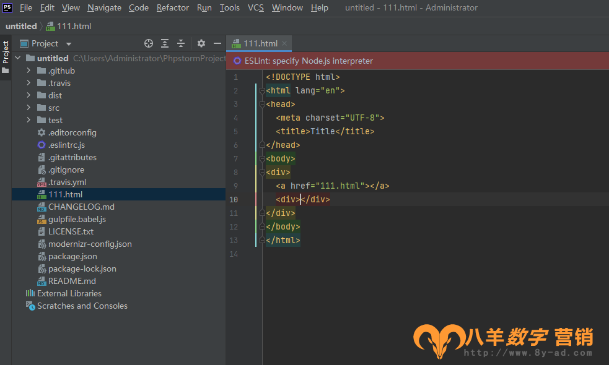Click the closing html tag on line 13
609x365 pixels.
(x=283, y=240)
